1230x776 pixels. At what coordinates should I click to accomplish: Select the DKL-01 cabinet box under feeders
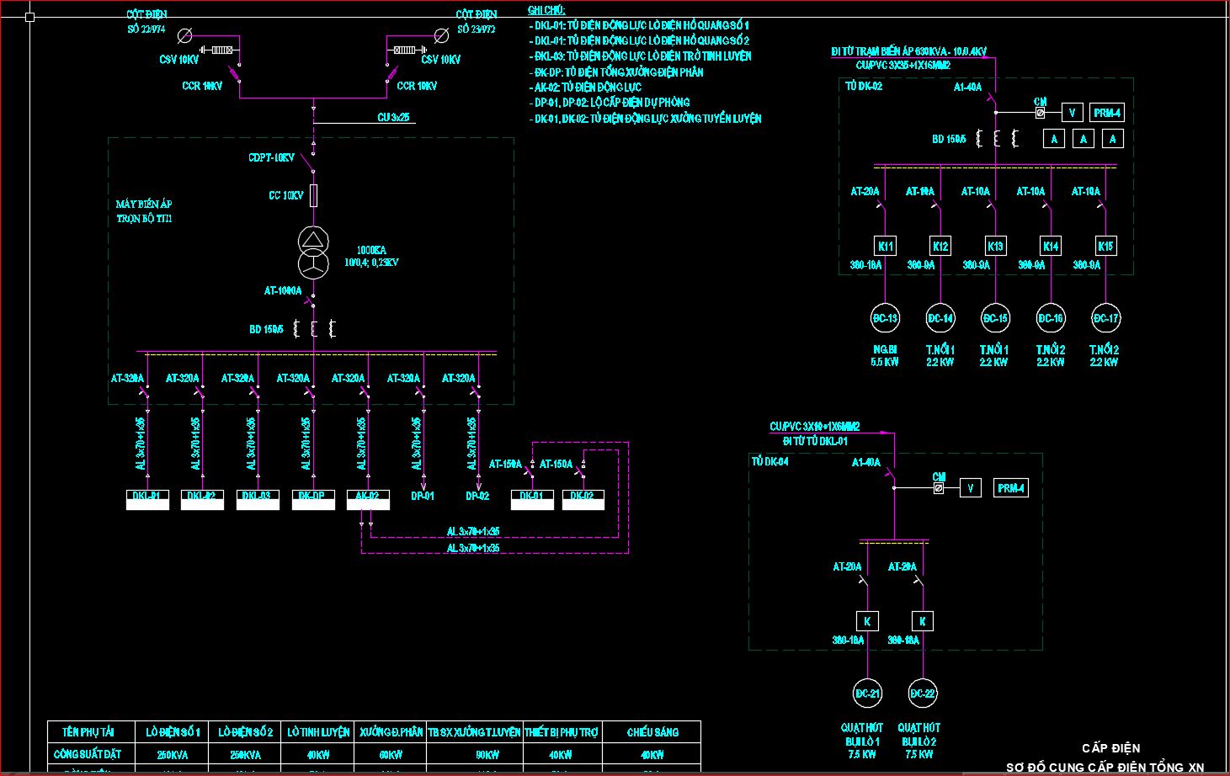point(147,499)
